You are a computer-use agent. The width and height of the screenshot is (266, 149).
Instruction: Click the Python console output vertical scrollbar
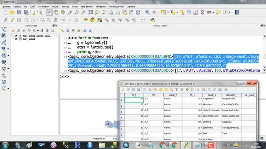[x=264, y=54]
